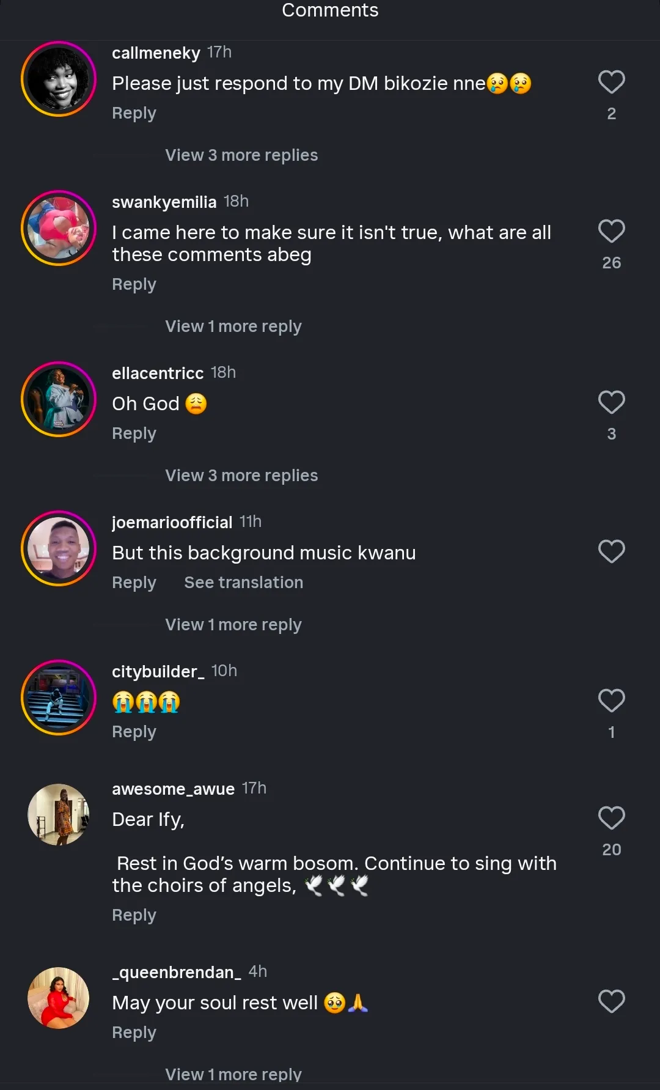Image resolution: width=660 pixels, height=1090 pixels.
Task: Like callmeneky's comment with the heart
Action: [x=611, y=83]
